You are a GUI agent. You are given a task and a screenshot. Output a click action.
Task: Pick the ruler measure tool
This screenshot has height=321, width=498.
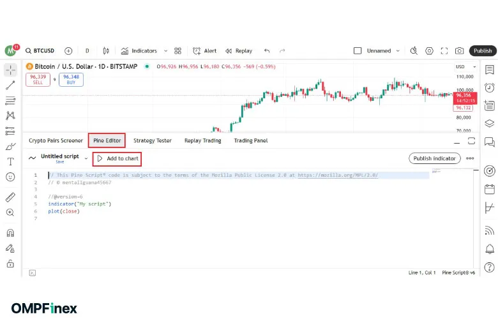pos(10,197)
